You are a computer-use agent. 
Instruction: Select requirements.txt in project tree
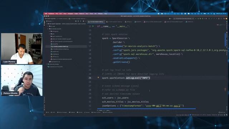[x=54, y=62]
